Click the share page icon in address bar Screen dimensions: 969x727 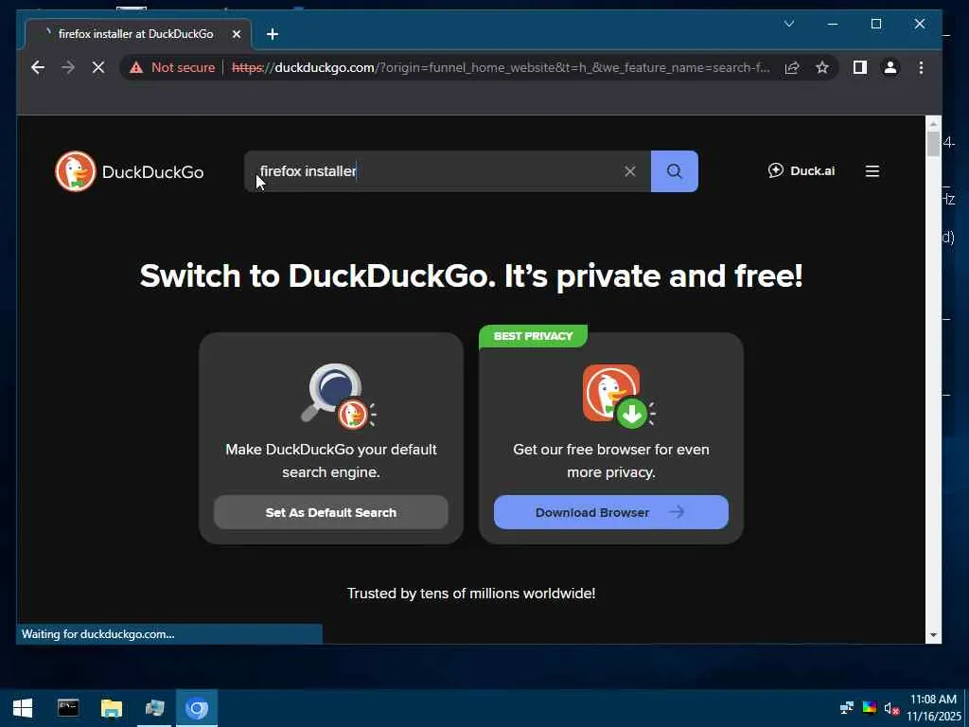click(792, 67)
